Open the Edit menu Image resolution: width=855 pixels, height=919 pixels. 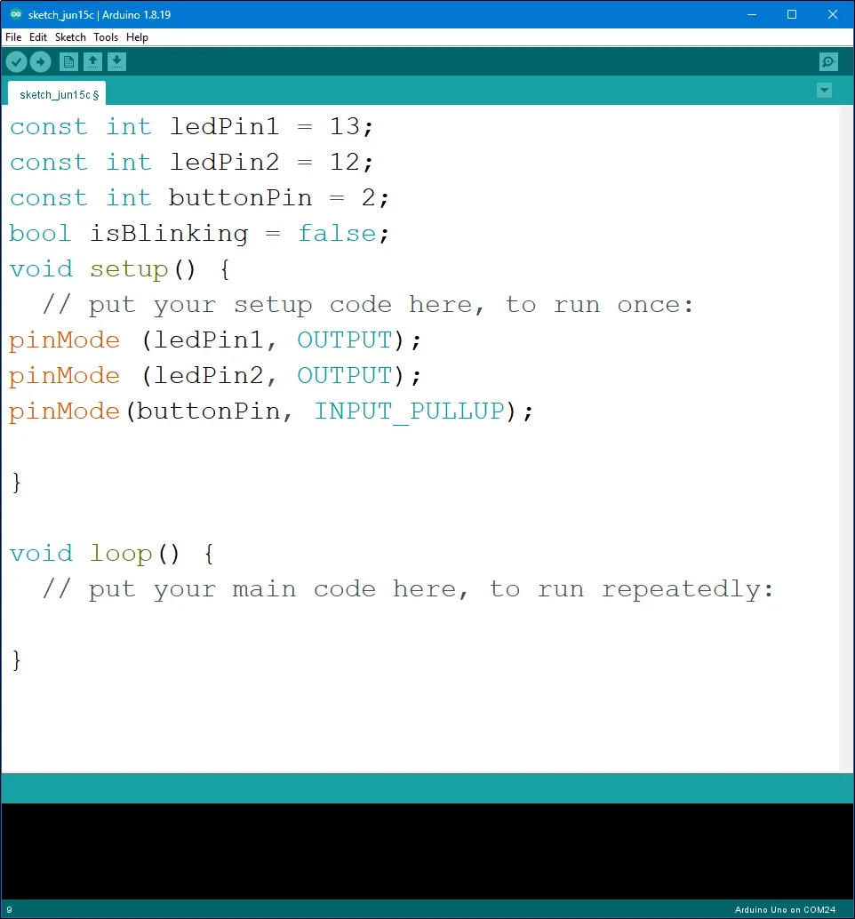tap(38, 37)
